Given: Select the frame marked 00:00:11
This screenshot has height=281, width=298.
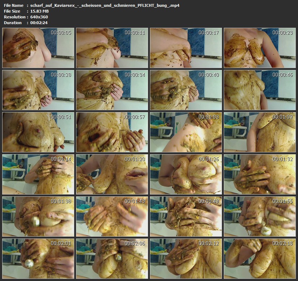Looking at the screenshot, I should coord(112,48).
